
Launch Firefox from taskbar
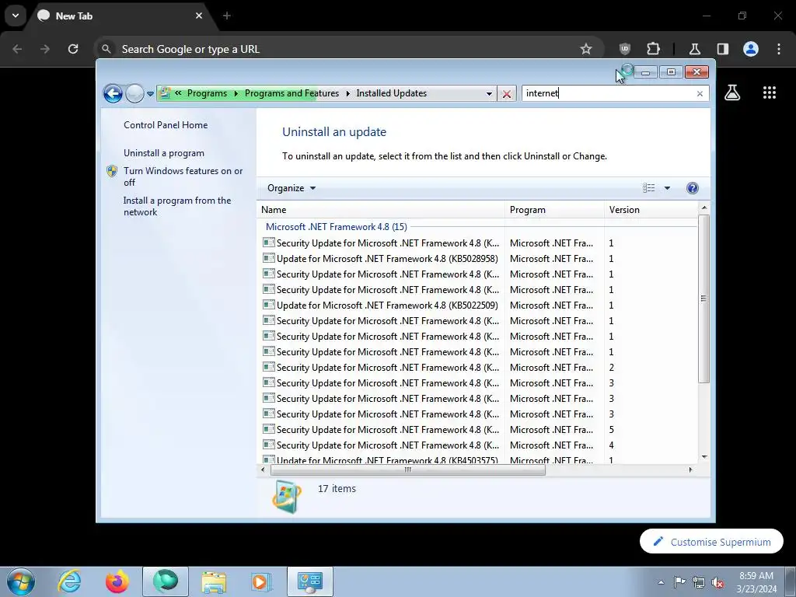click(x=117, y=581)
